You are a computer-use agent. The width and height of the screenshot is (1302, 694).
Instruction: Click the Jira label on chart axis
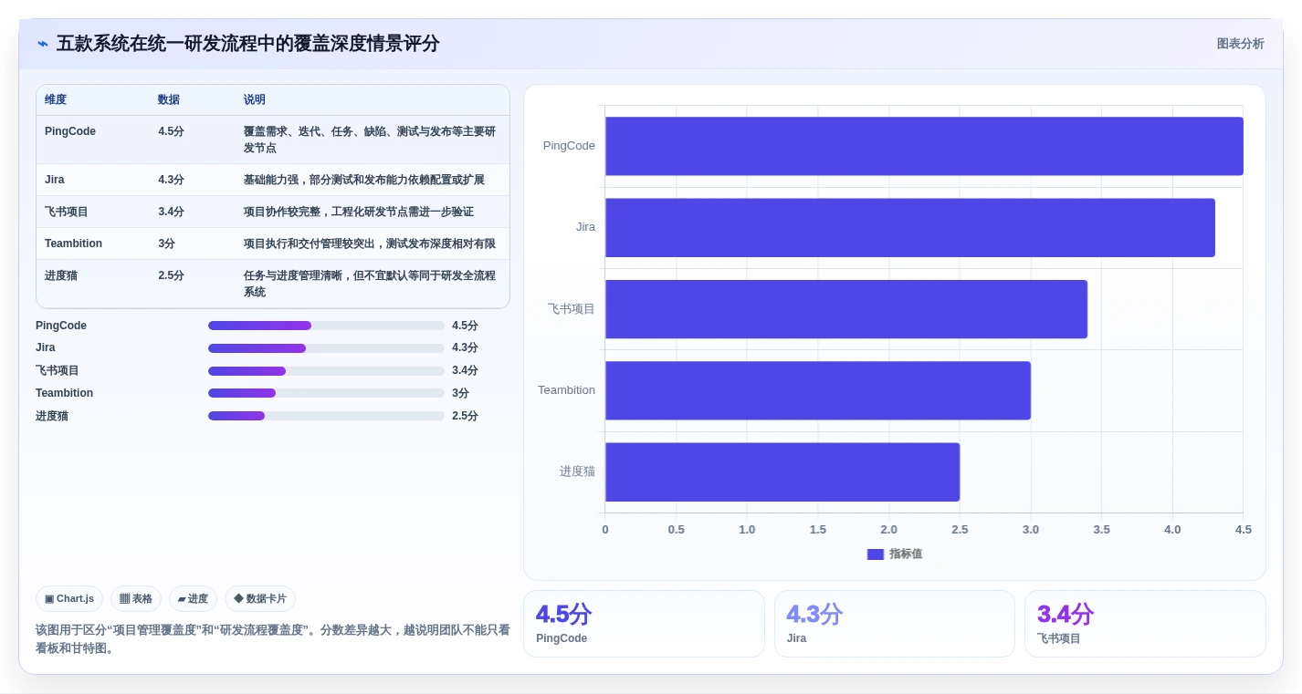pyautogui.click(x=585, y=227)
